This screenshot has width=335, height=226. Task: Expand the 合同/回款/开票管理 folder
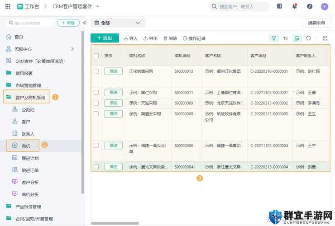click(29, 218)
